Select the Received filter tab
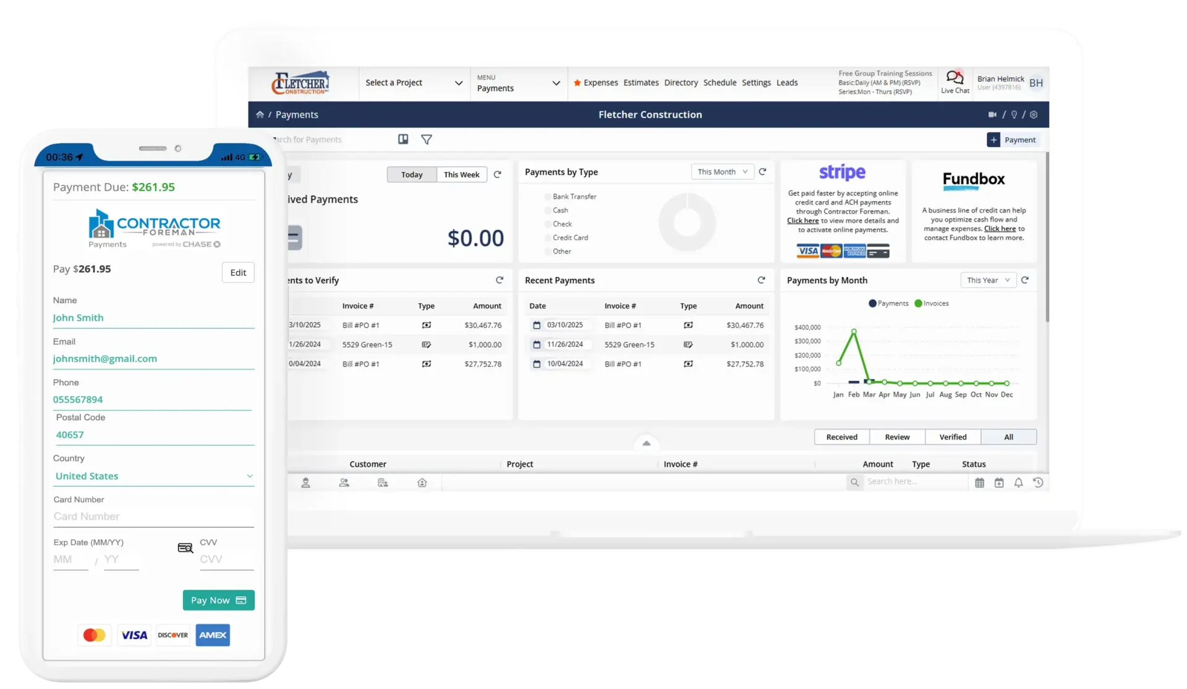This screenshot has width=1187, height=689. click(x=842, y=437)
